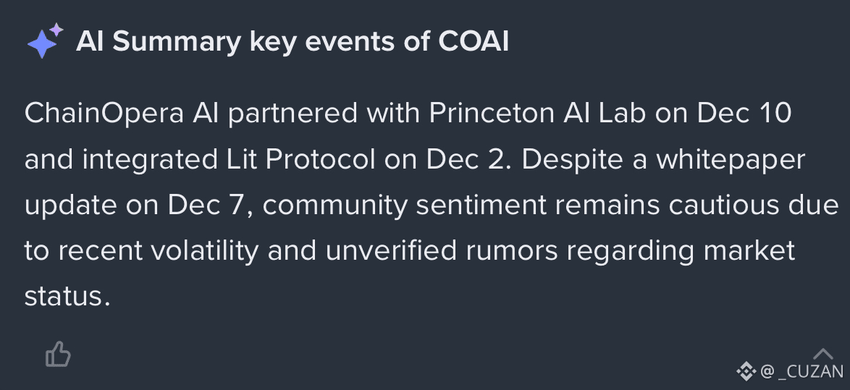Viewport: 850px width, 390px height.
Task: Click the 'unverified rumors' phrase
Action: pos(441,251)
